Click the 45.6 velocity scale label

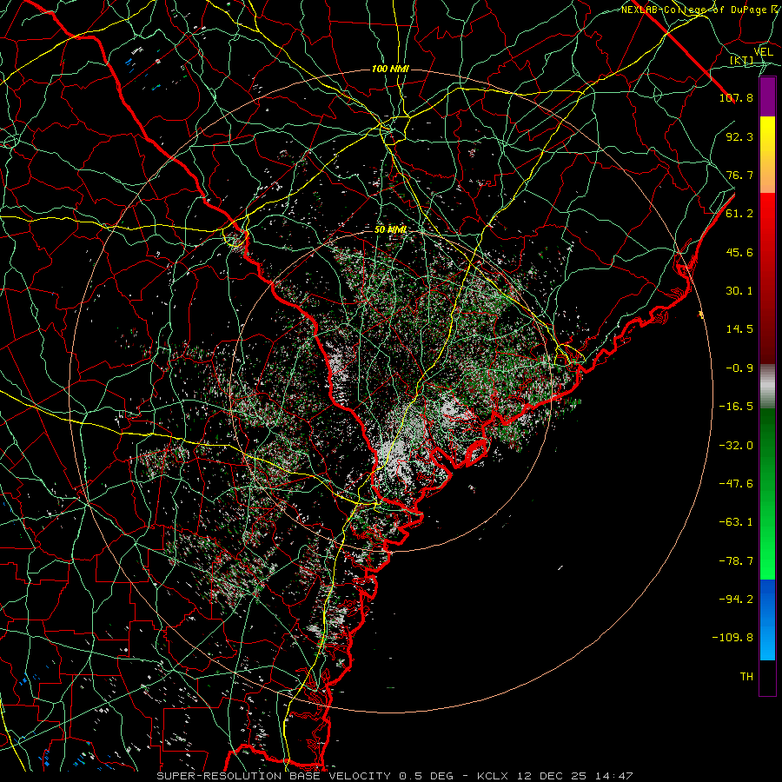[739, 252]
